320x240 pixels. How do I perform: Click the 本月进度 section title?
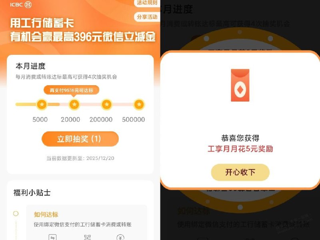[30, 66]
